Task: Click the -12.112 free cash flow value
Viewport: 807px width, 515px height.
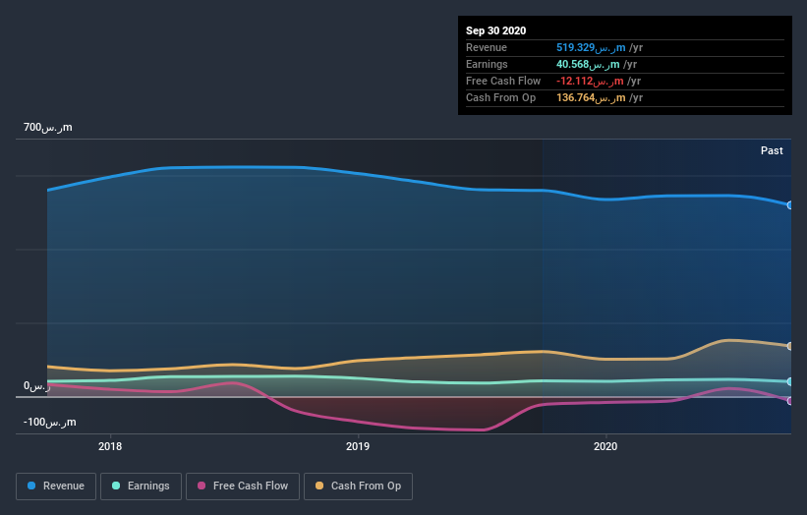Action: 590,82
